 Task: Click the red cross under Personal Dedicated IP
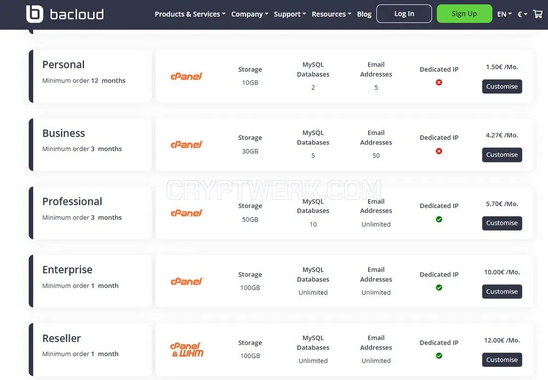[x=439, y=83]
